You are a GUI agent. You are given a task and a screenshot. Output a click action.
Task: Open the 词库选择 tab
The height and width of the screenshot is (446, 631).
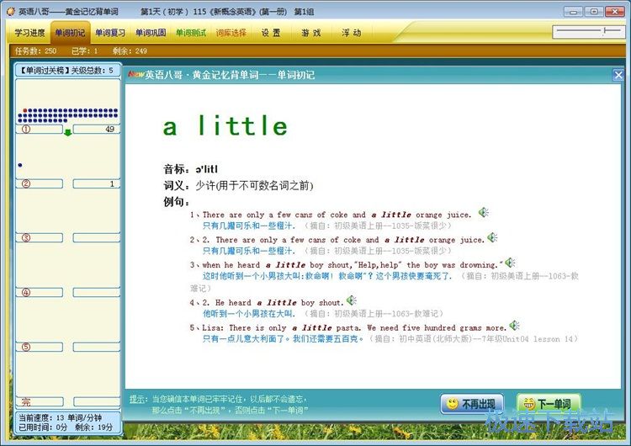[231, 33]
